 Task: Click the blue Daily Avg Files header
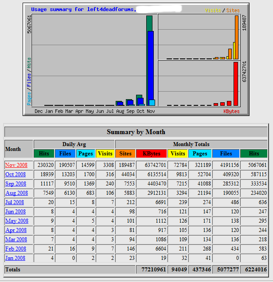point(65,154)
